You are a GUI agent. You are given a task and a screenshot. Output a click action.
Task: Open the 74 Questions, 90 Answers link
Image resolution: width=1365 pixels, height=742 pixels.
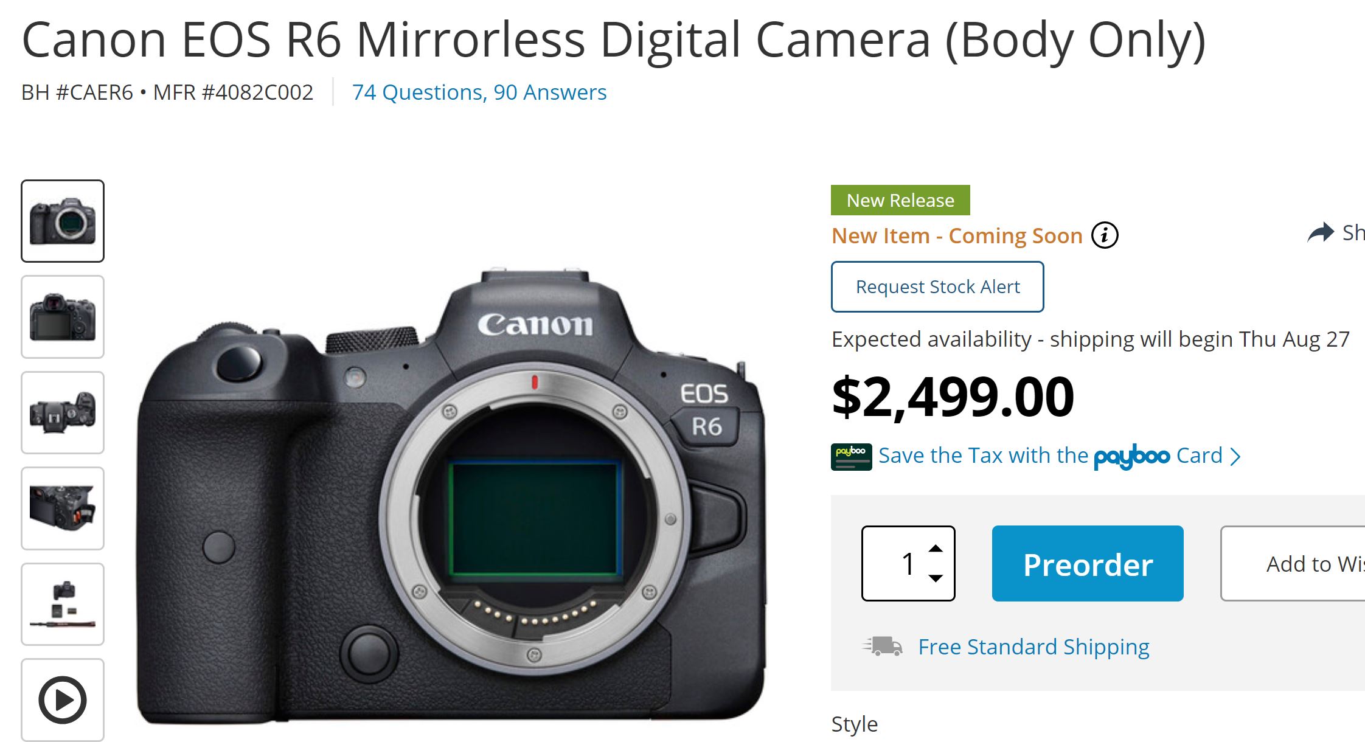[x=479, y=92]
